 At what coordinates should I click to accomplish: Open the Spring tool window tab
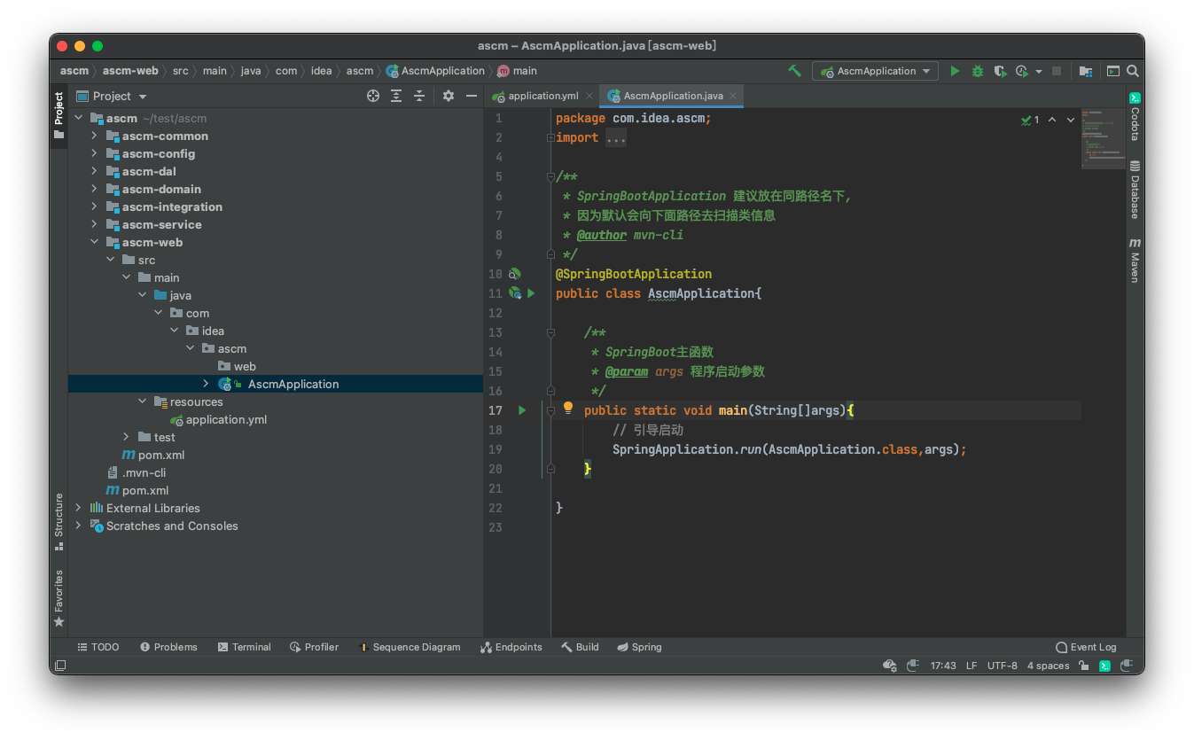[x=639, y=647]
